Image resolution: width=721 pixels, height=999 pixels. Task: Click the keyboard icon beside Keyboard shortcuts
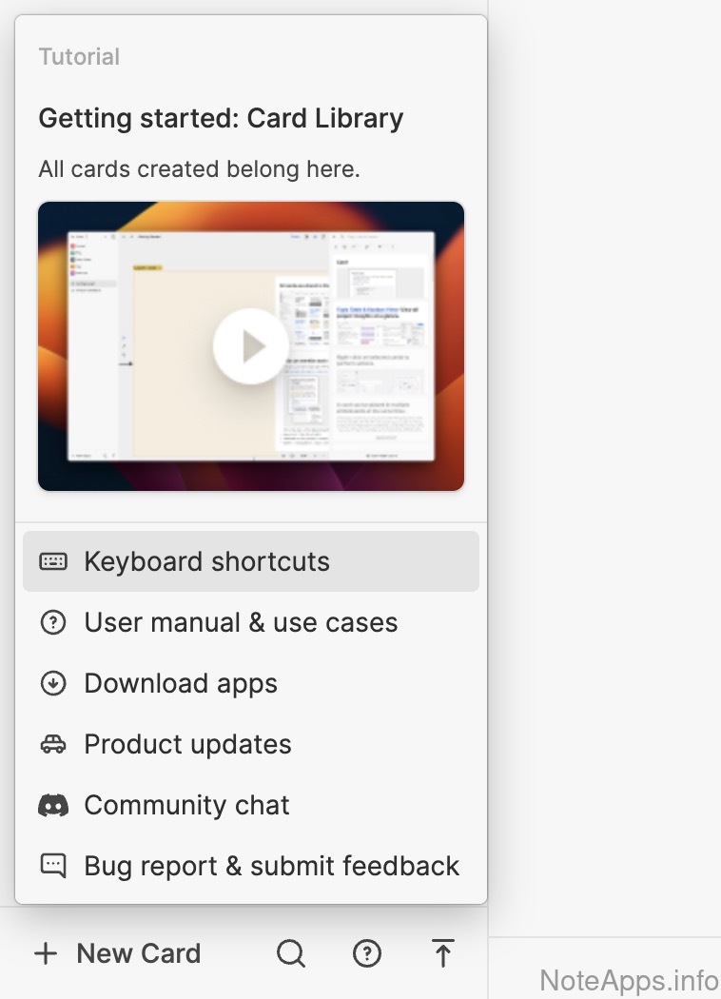(x=53, y=561)
